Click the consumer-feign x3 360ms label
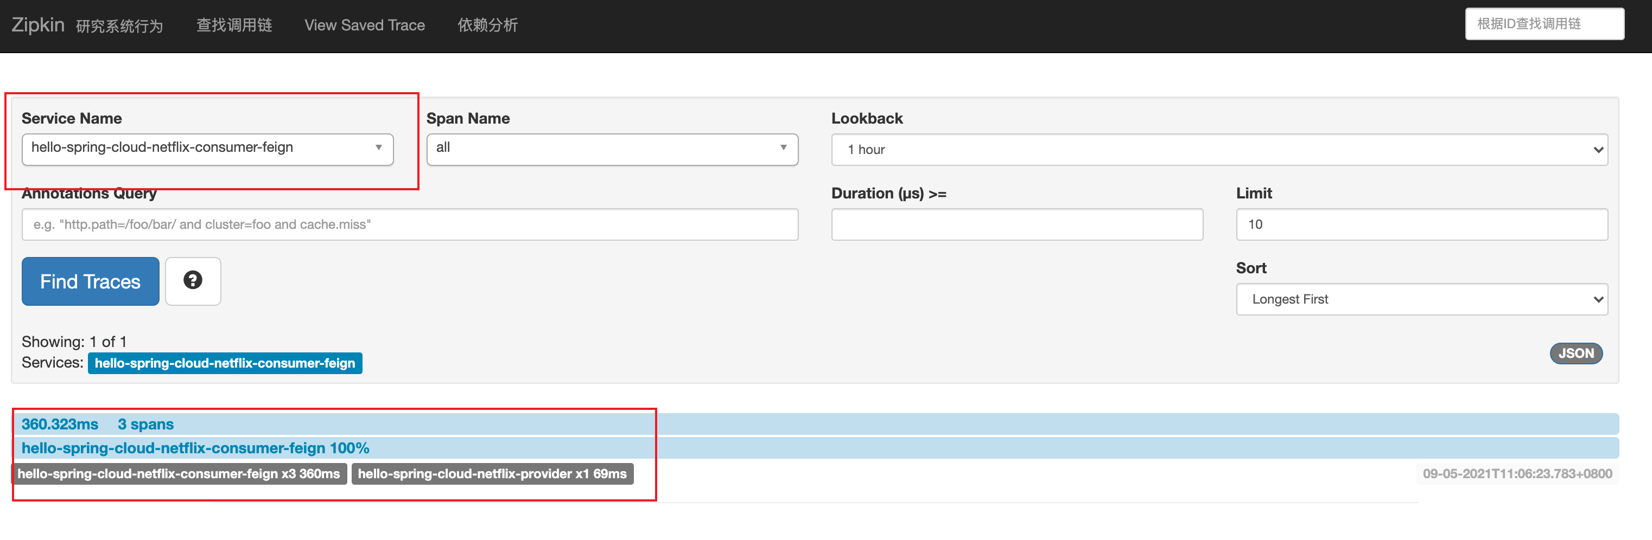1652x540 pixels. 179,474
